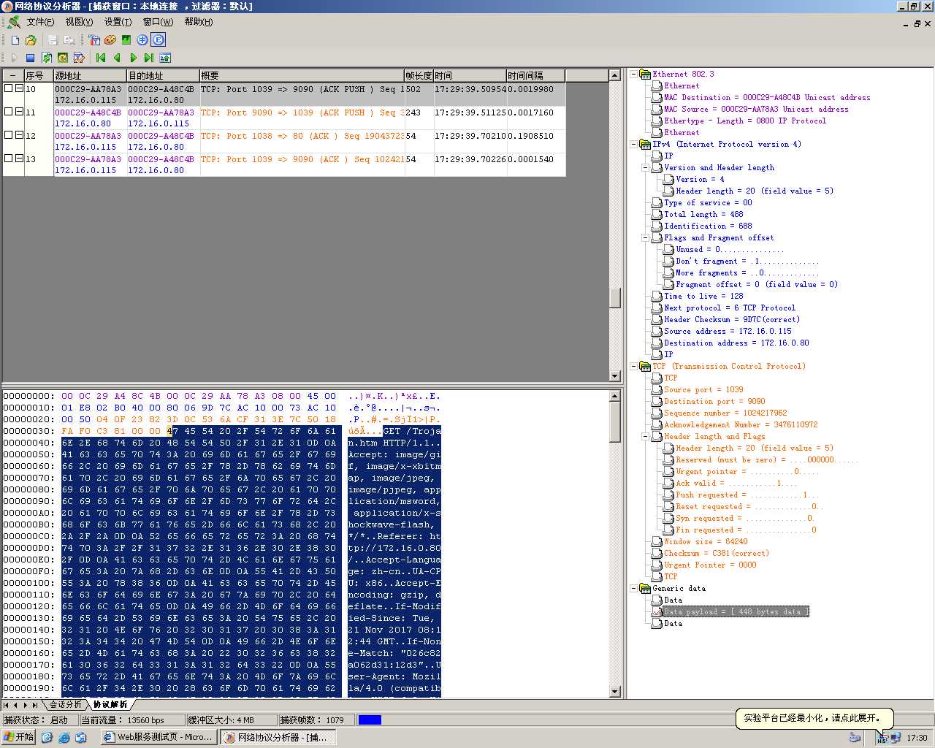Image resolution: width=935 pixels, height=748 pixels.
Task: Click the minimized-platform notification balloon
Action: [815, 718]
